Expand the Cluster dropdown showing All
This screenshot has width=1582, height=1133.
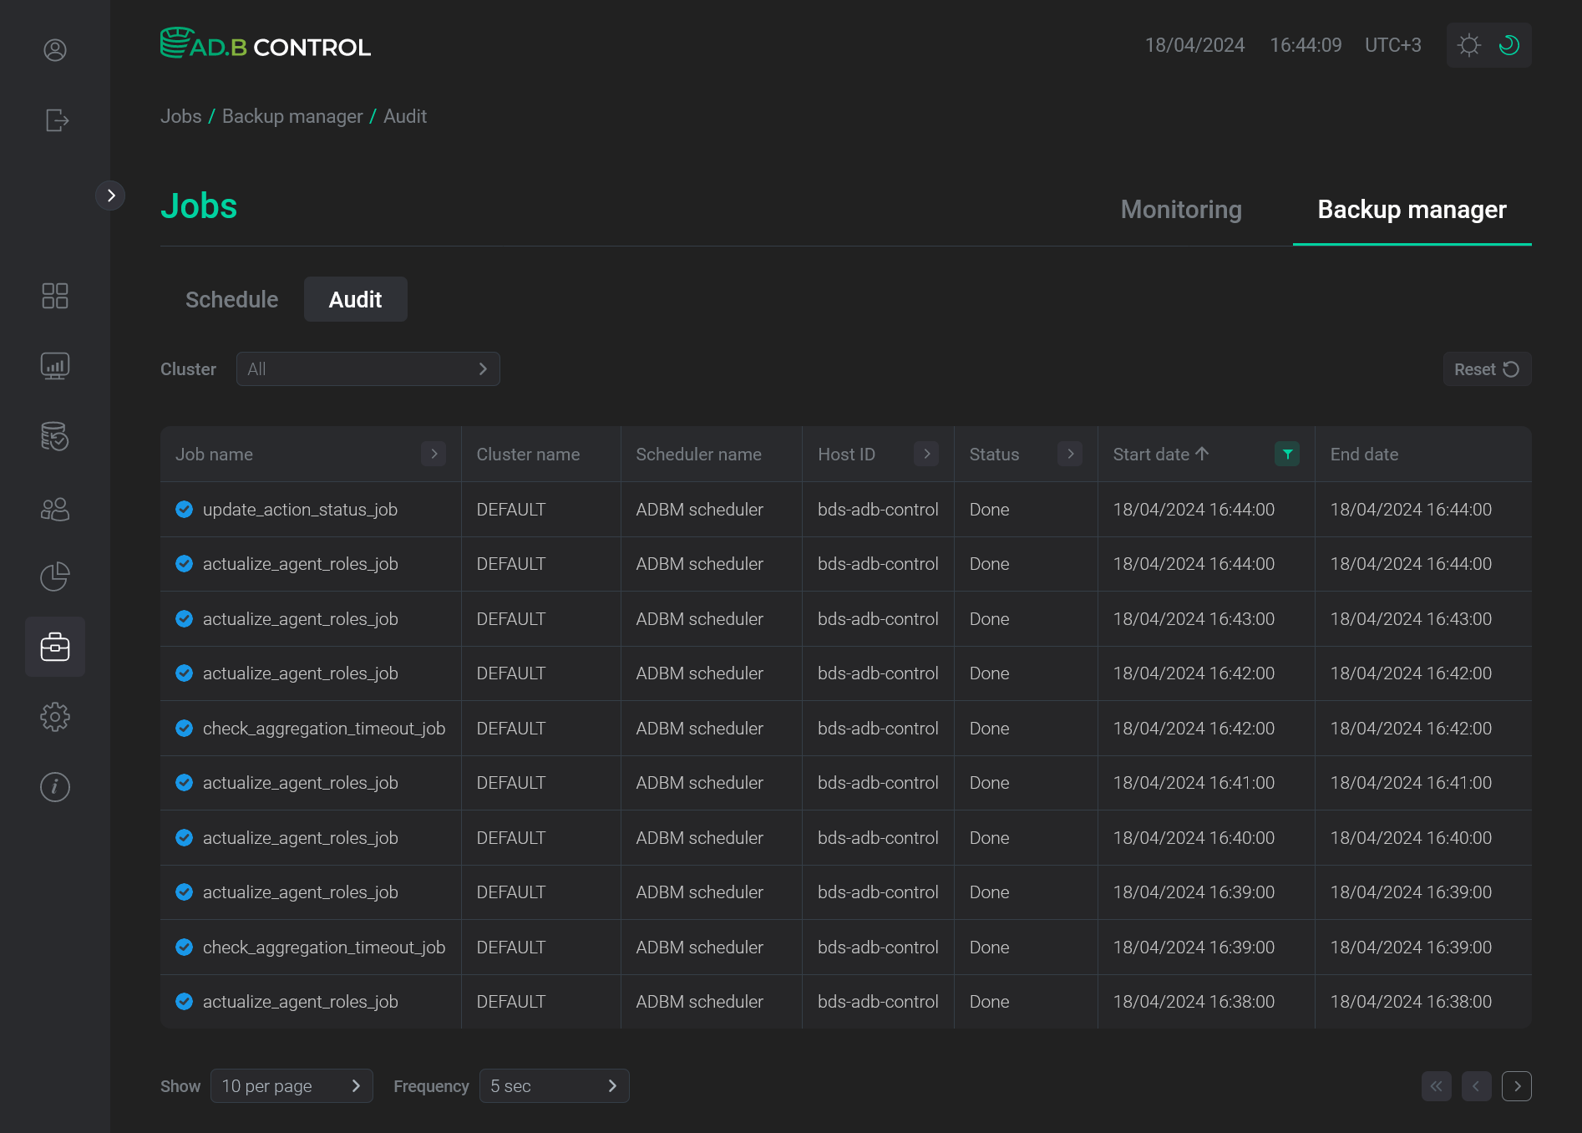[x=368, y=368]
